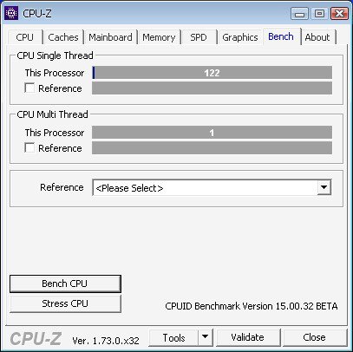
Task: Go to the Mainboard tab
Action: (x=110, y=37)
